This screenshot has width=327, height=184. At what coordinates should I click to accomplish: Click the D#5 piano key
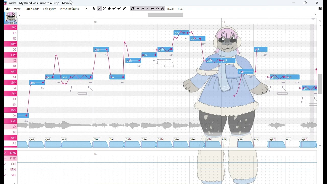click(x=10, y=44)
